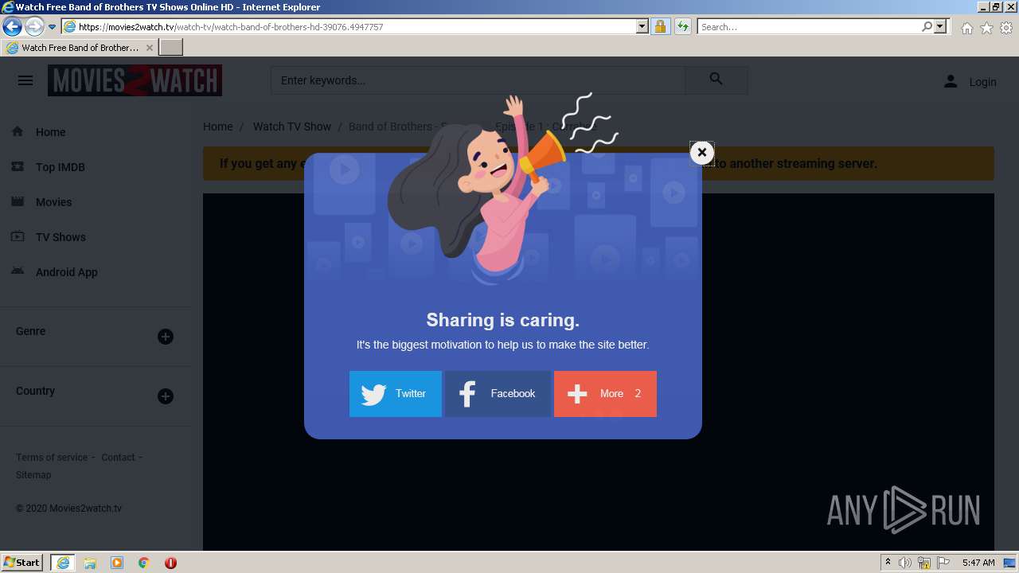Click the Watch TV Show breadcrumb
Viewport: 1019px width, 573px height.
click(292, 127)
